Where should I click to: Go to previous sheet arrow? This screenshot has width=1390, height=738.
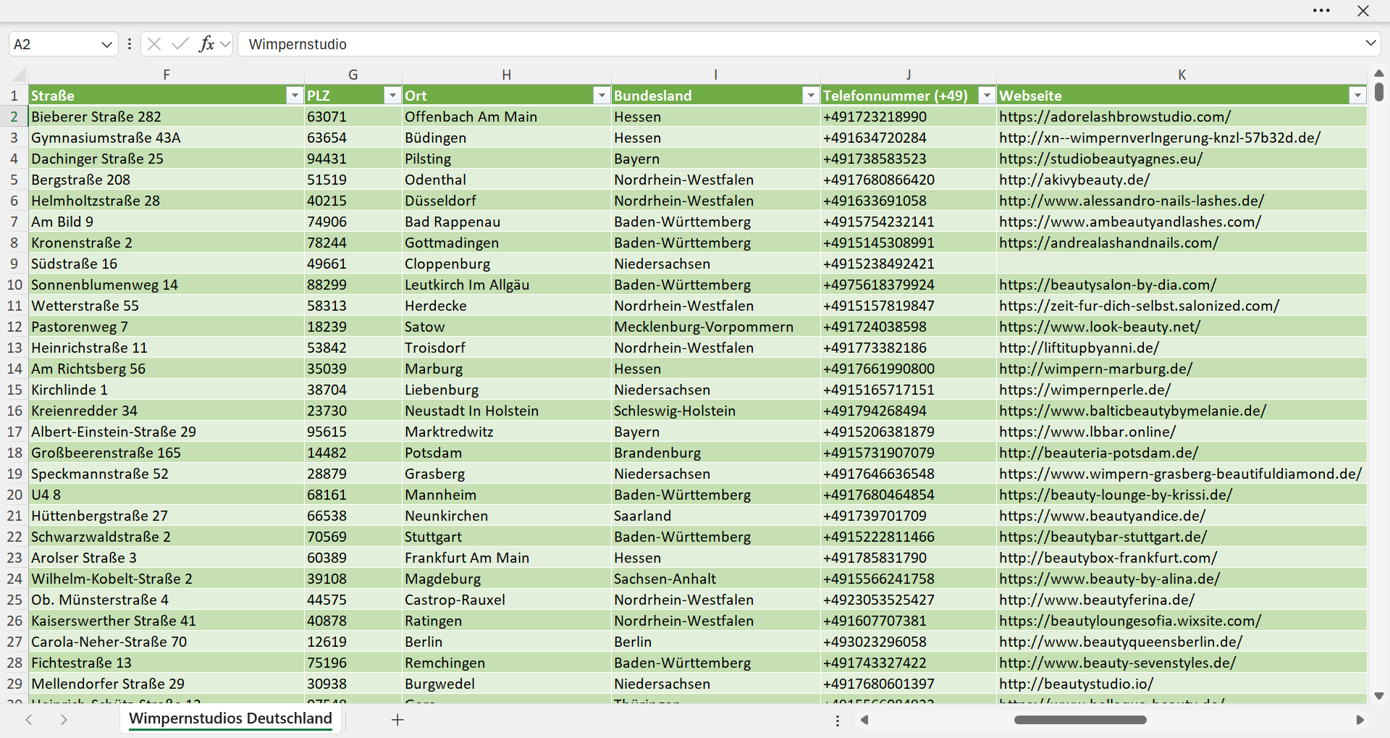pyautogui.click(x=29, y=719)
